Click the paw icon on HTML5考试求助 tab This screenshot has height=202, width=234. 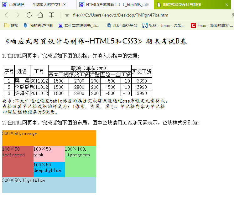tap(82, 5)
